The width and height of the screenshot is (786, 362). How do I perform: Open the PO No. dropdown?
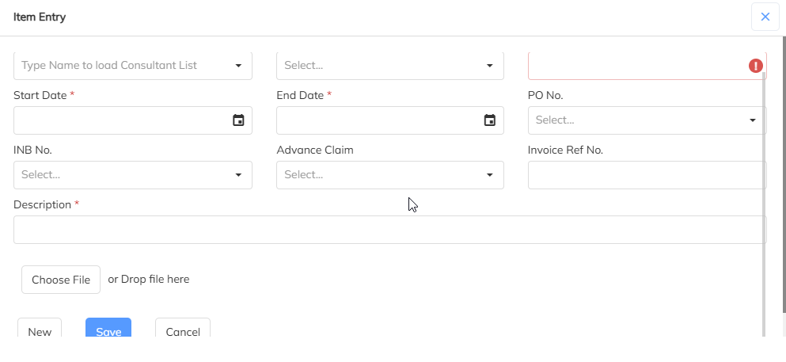646,120
